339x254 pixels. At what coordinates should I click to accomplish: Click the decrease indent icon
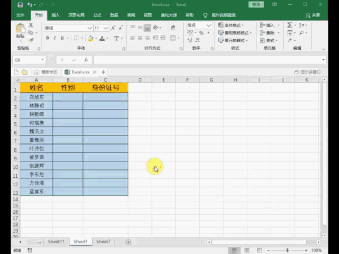click(x=155, y=38)
